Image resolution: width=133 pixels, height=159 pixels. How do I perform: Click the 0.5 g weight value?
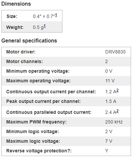[38, 27]
